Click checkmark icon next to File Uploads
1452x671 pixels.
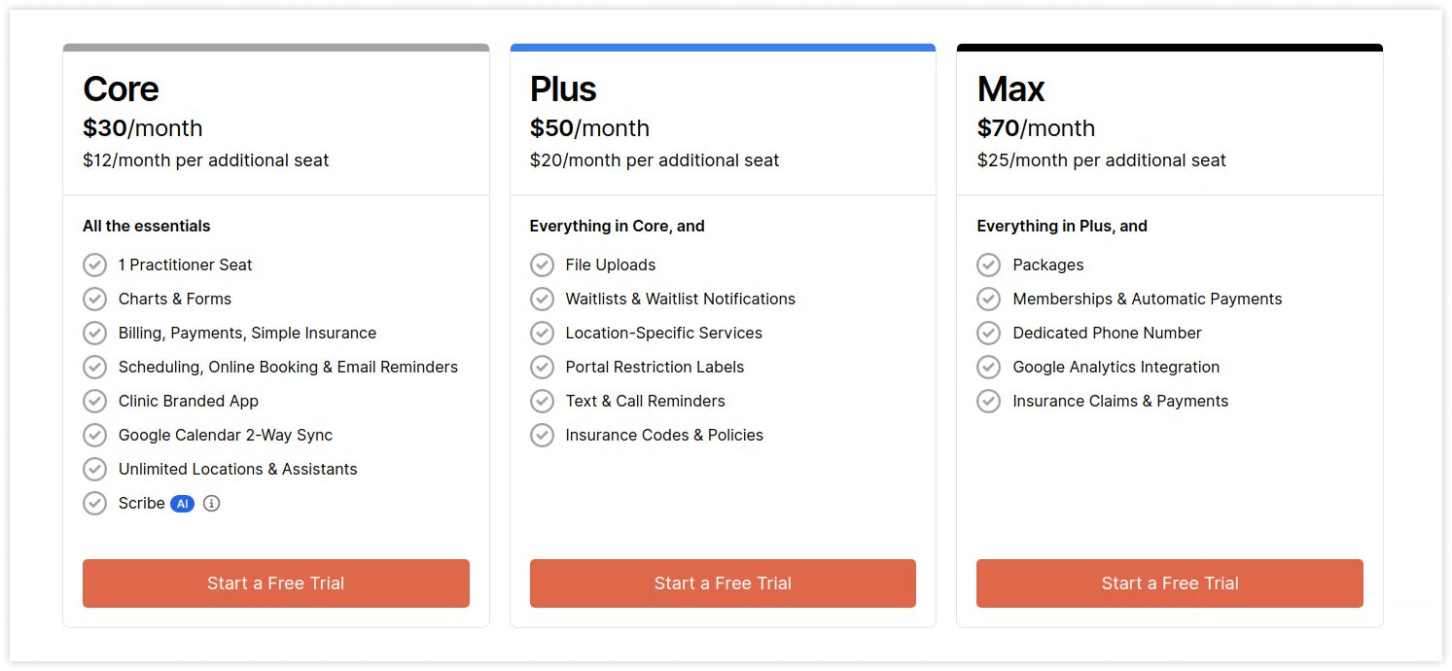(542, 265)
